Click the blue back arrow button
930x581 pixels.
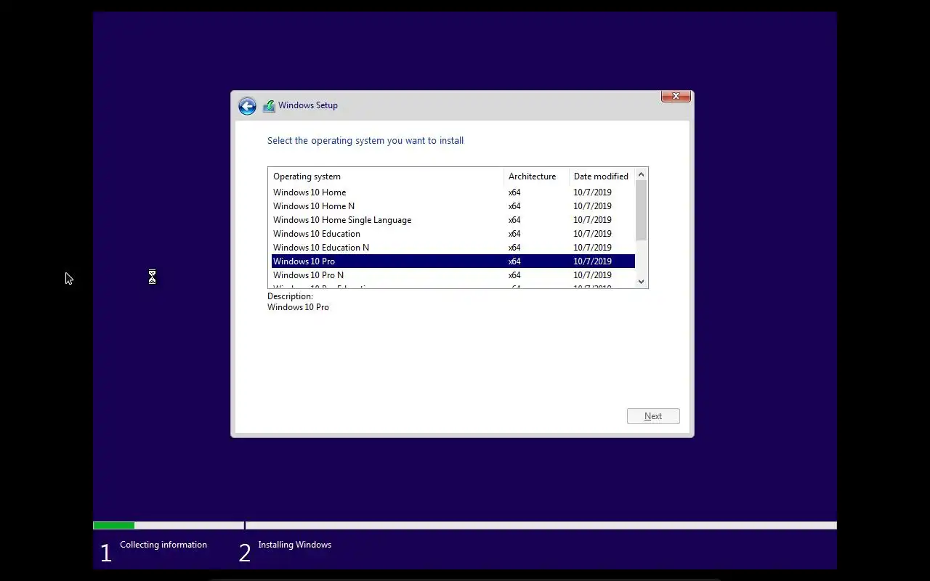click(x=247, y=106)
